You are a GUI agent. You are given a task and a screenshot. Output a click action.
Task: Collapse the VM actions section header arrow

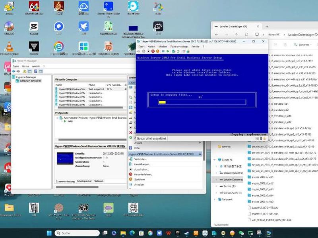point(200,154)
